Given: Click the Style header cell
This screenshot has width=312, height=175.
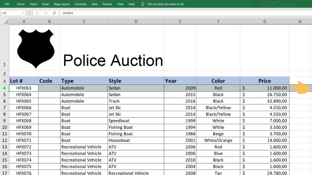Looking at the screenshot, I should pos(136,81).
